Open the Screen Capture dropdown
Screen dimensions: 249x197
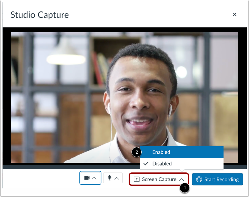(159, 179)
